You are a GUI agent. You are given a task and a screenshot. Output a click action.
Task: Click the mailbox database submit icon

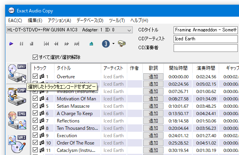(122, 43)
